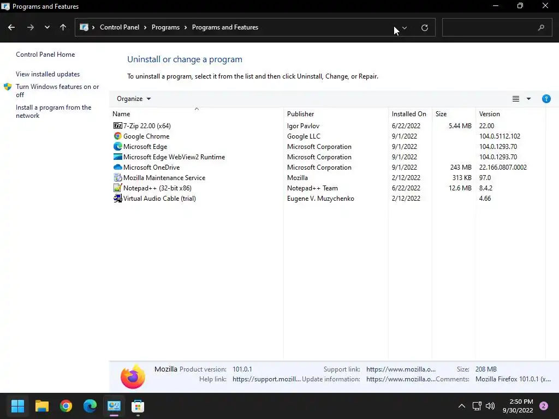Click the volume speaker tray icon
The height and width of the screenshot is (419, 559).
(x=490, y=406)
